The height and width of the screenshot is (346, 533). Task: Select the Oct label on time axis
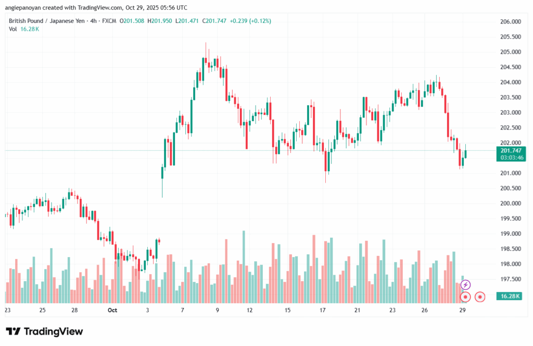point(112,310)
